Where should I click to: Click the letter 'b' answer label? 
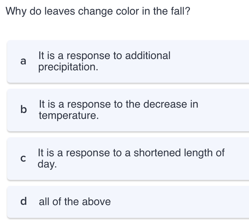point(23,110)
